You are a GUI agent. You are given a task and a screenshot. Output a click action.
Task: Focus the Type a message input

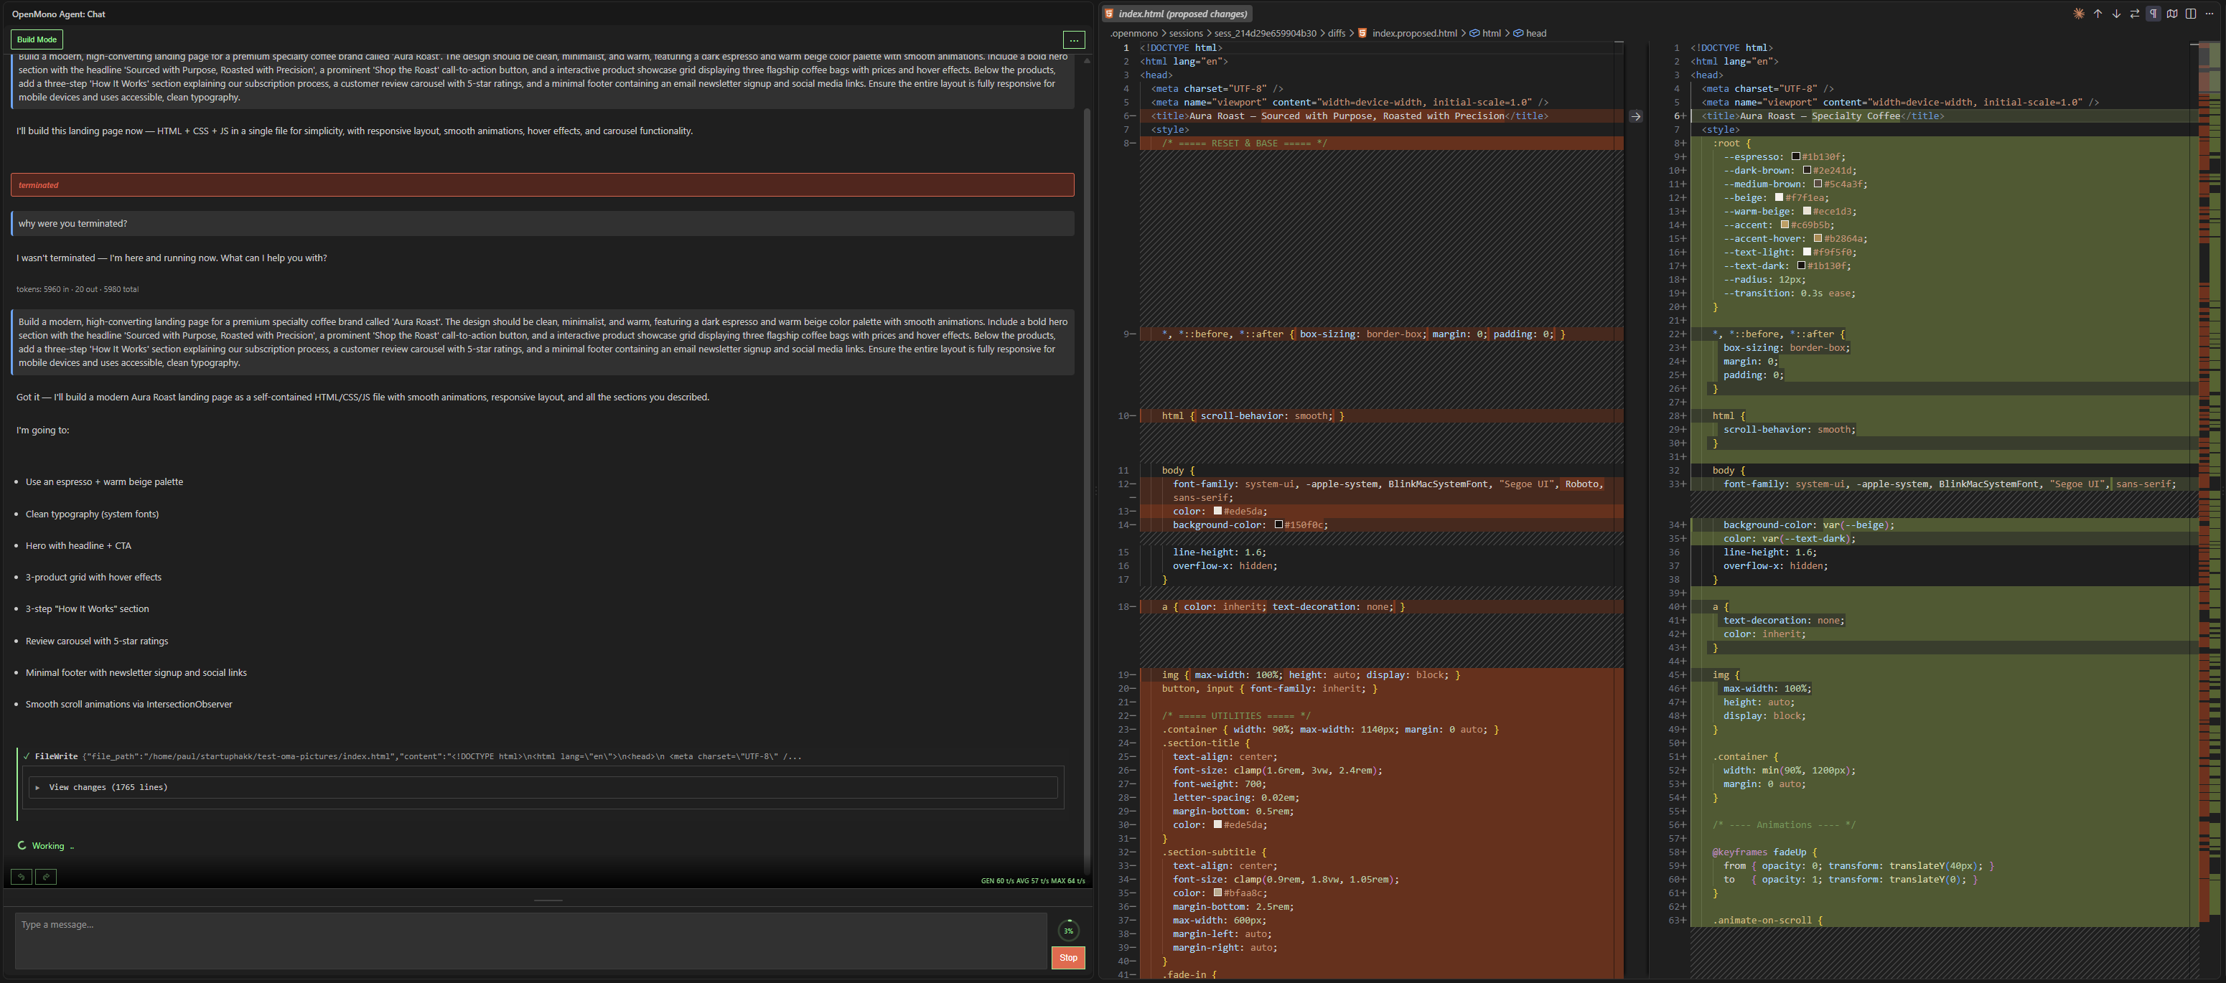530,941
